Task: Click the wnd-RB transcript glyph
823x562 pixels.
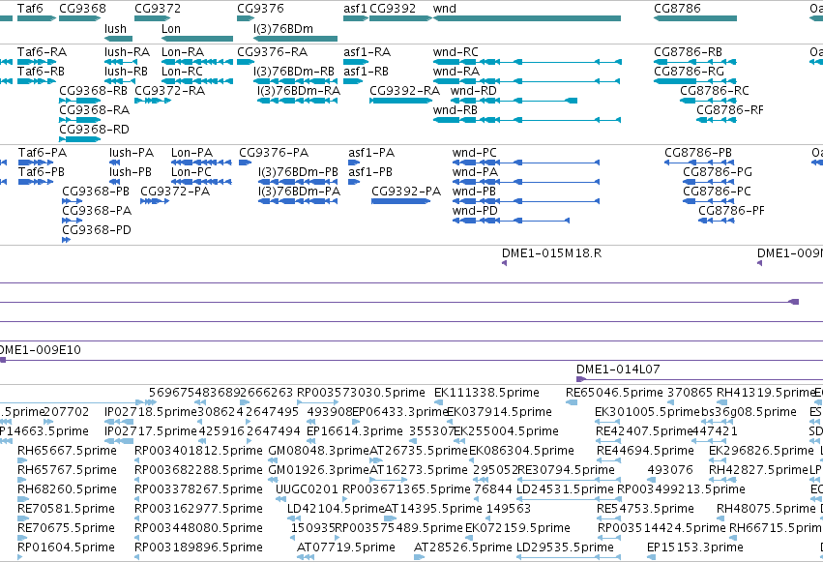Action: (x=527, y=120)
